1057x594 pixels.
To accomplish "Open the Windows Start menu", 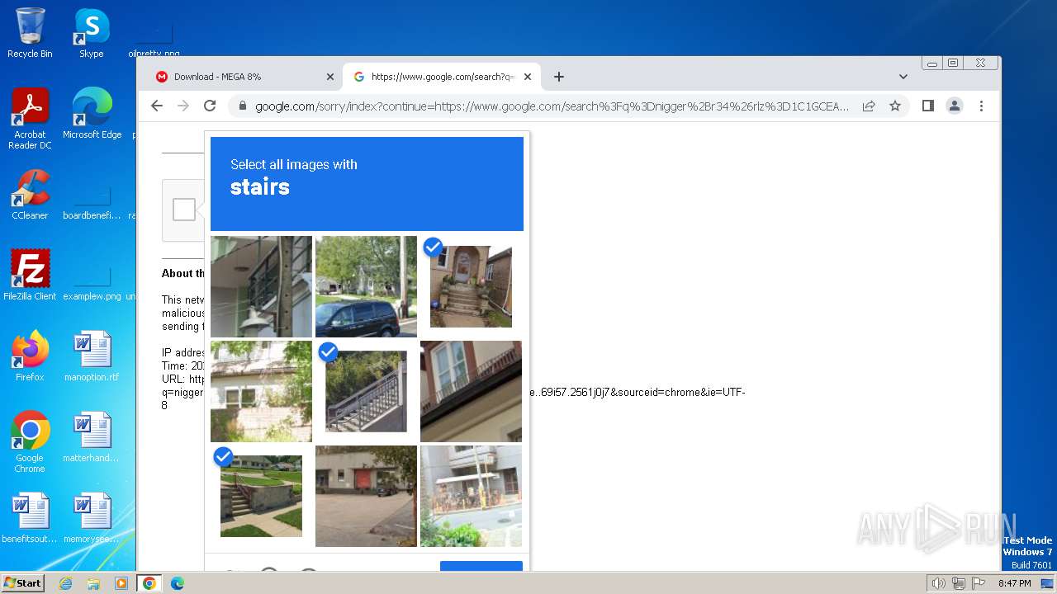I will (22, 583).
